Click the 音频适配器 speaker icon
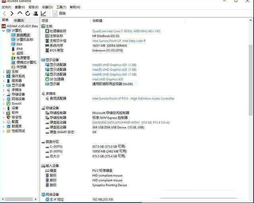 (47, 98)
